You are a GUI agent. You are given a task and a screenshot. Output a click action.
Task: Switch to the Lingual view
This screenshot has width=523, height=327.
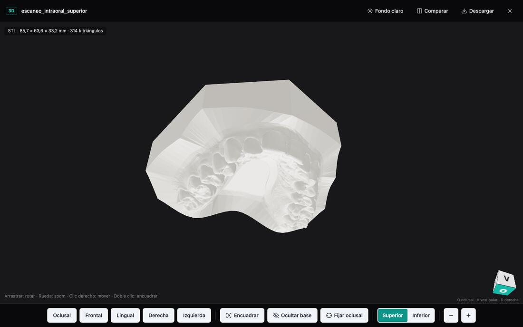pos(125,315)
